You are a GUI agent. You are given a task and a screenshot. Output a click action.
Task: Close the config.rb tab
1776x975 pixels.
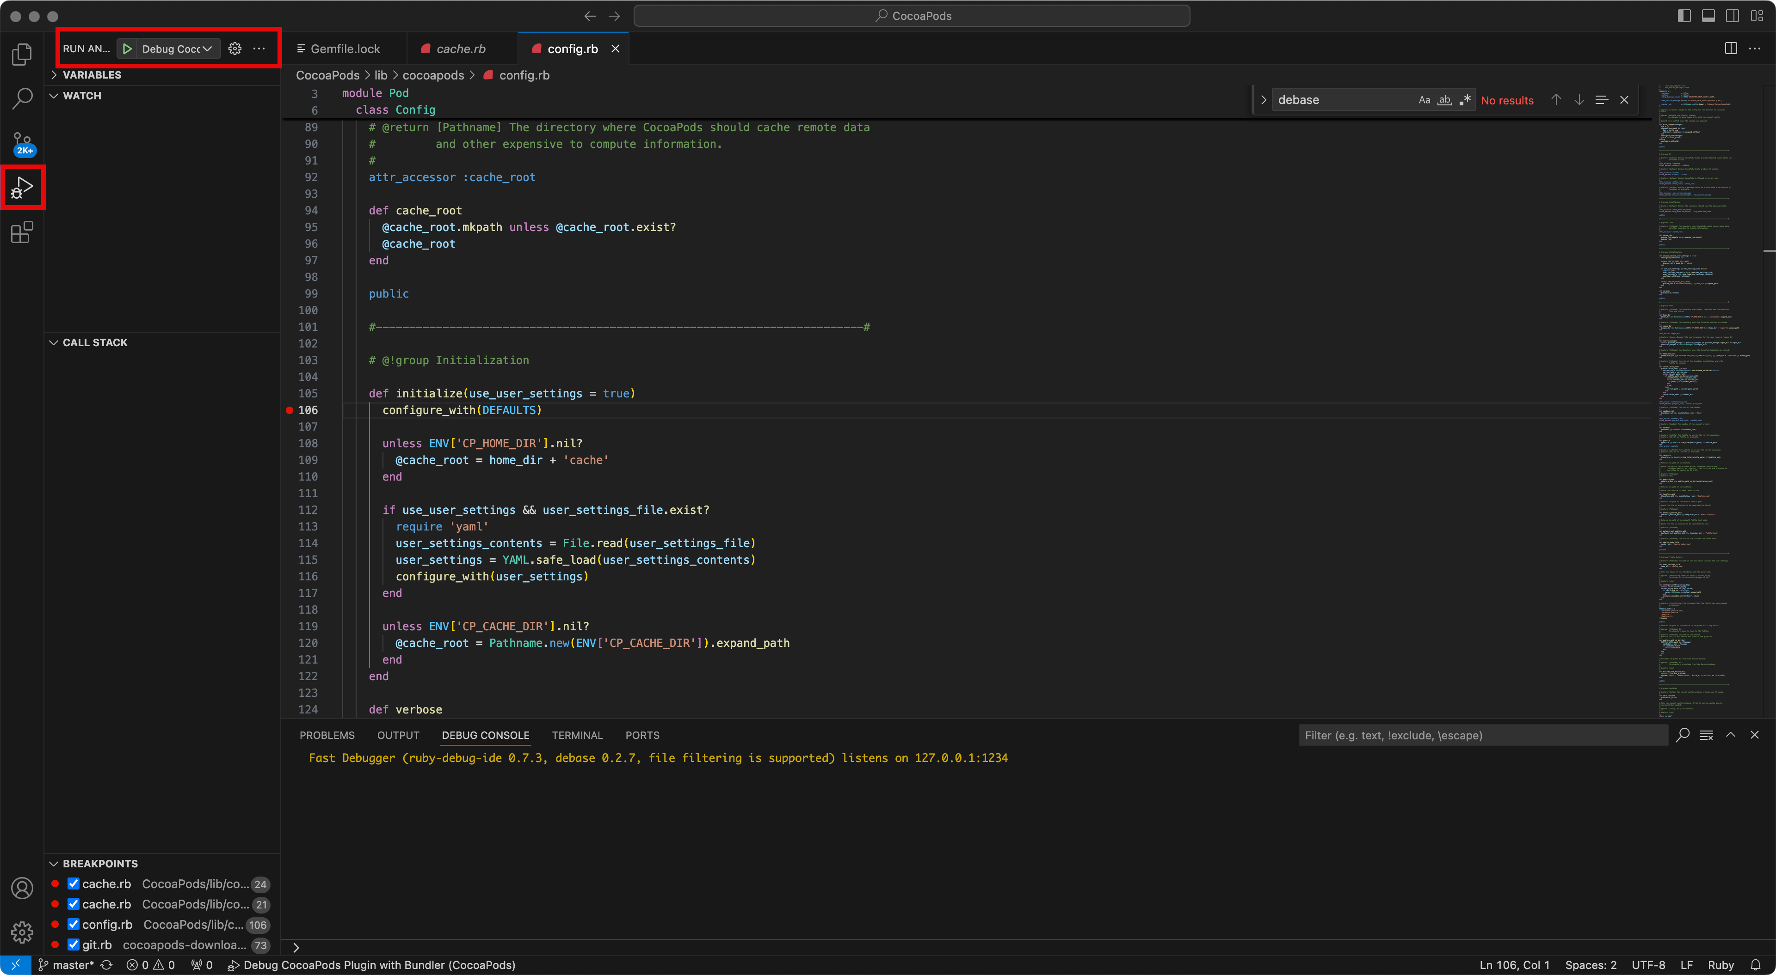[615, 48]
